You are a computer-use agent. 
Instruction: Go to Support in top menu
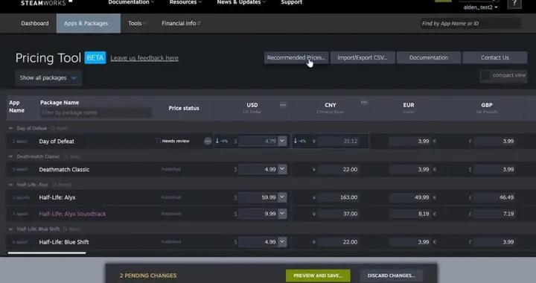[291, 2]
